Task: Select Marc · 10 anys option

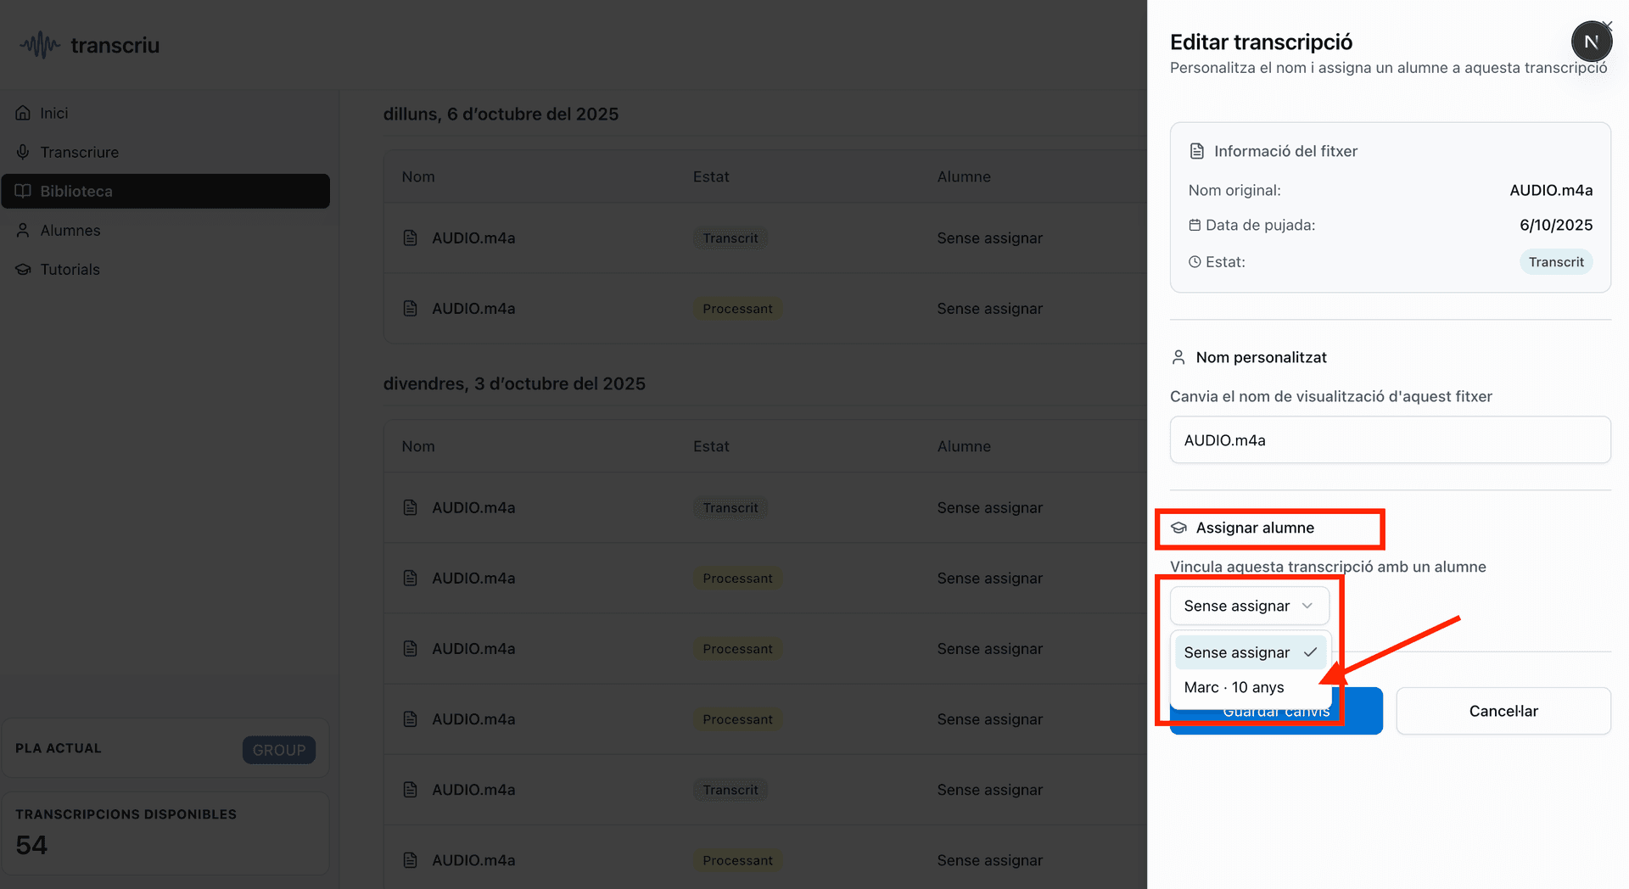Action: 1234,687
